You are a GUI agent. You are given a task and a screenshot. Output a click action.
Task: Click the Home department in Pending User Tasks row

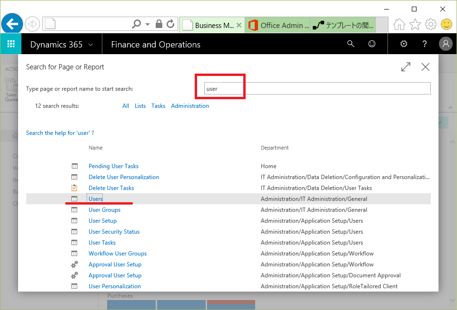click(268, 166)
